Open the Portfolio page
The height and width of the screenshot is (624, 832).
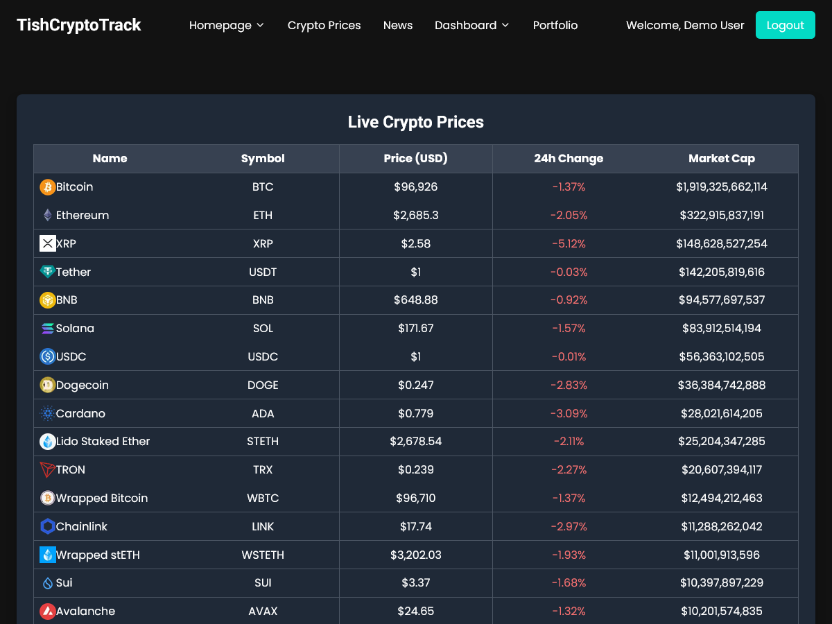(555, 26)
